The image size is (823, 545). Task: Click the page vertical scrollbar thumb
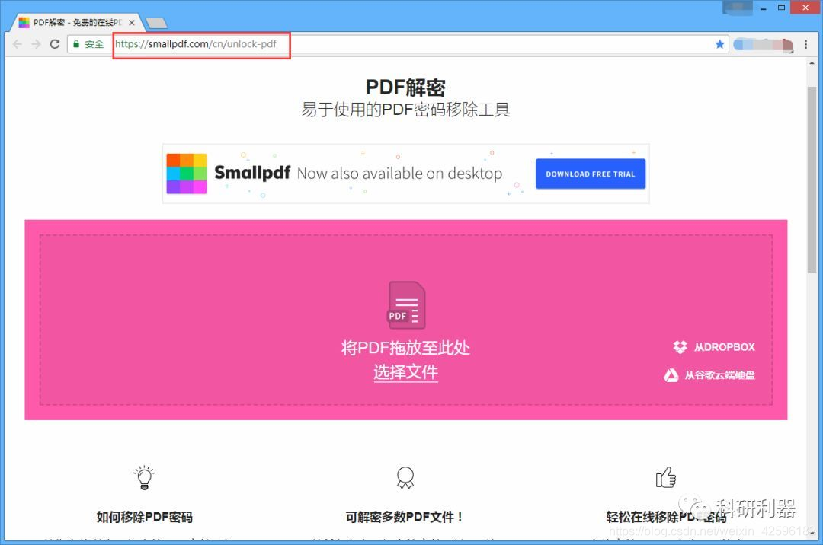click(x=812, y=179)
